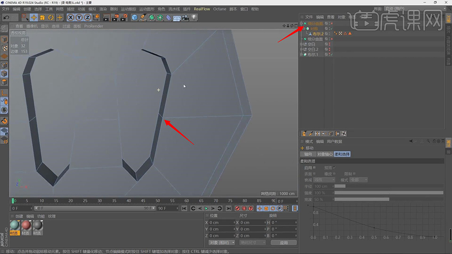452x254 pixels.
Task: Click the Undo arrow icon
Action: (6, 17)
